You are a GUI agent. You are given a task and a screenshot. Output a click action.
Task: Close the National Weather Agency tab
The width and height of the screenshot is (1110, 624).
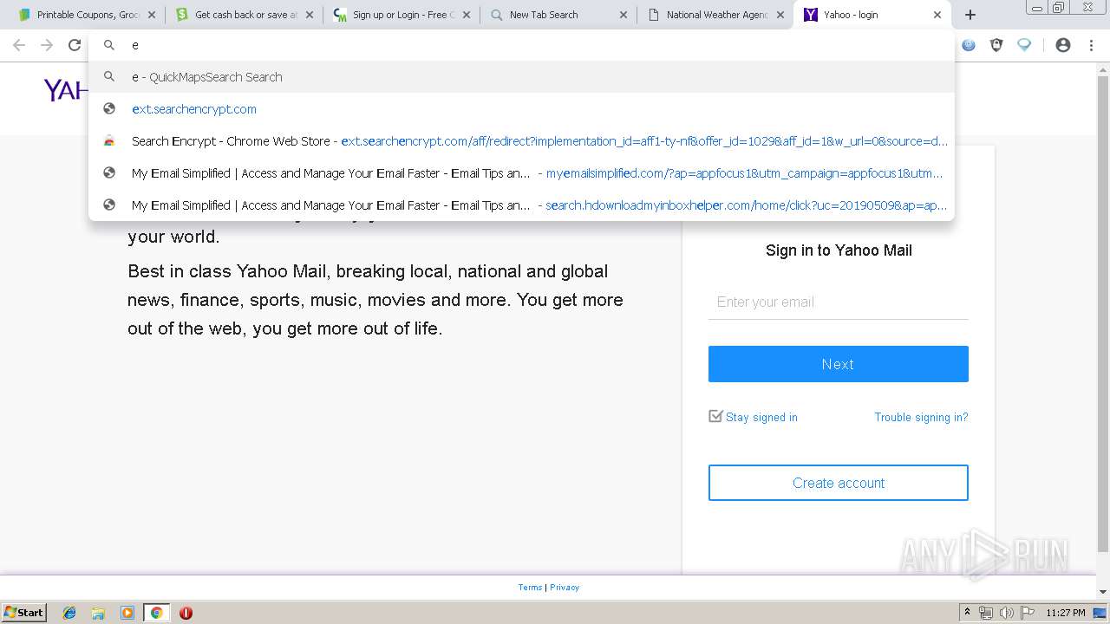point(780,15)
